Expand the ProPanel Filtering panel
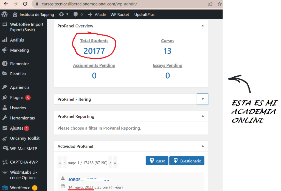Screen dimensions: 281x191 click(203, 99)
